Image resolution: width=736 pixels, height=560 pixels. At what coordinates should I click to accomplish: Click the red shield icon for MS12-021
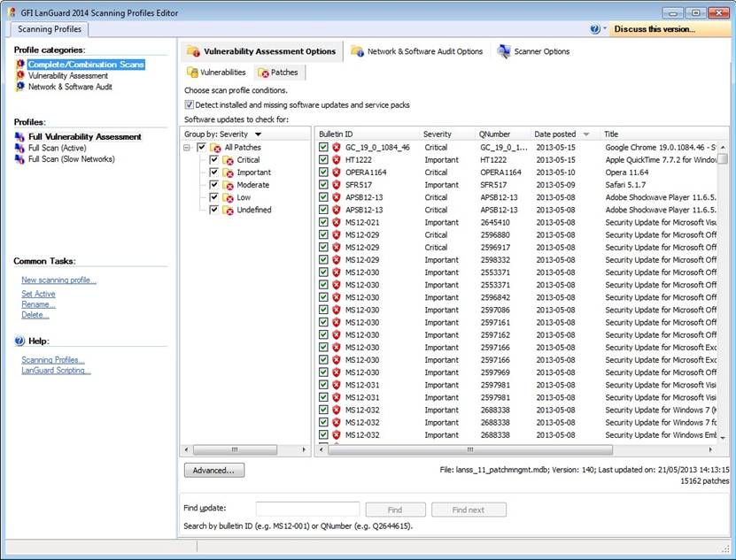tap(336, 222)
